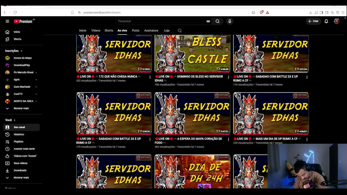Select the Ao vivo tab
The width and height of the screenshot is (347, 195).
[x=122, y=31]
